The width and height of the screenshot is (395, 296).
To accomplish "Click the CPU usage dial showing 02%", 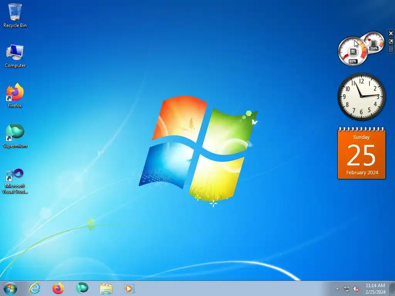I will [x=353, y=51].
